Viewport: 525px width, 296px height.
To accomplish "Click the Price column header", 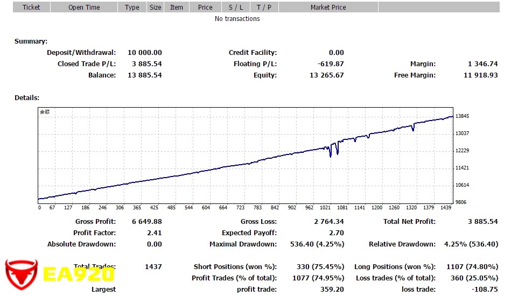I will [x=205, y=8].
